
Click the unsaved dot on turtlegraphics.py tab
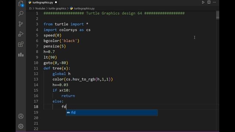56,3
